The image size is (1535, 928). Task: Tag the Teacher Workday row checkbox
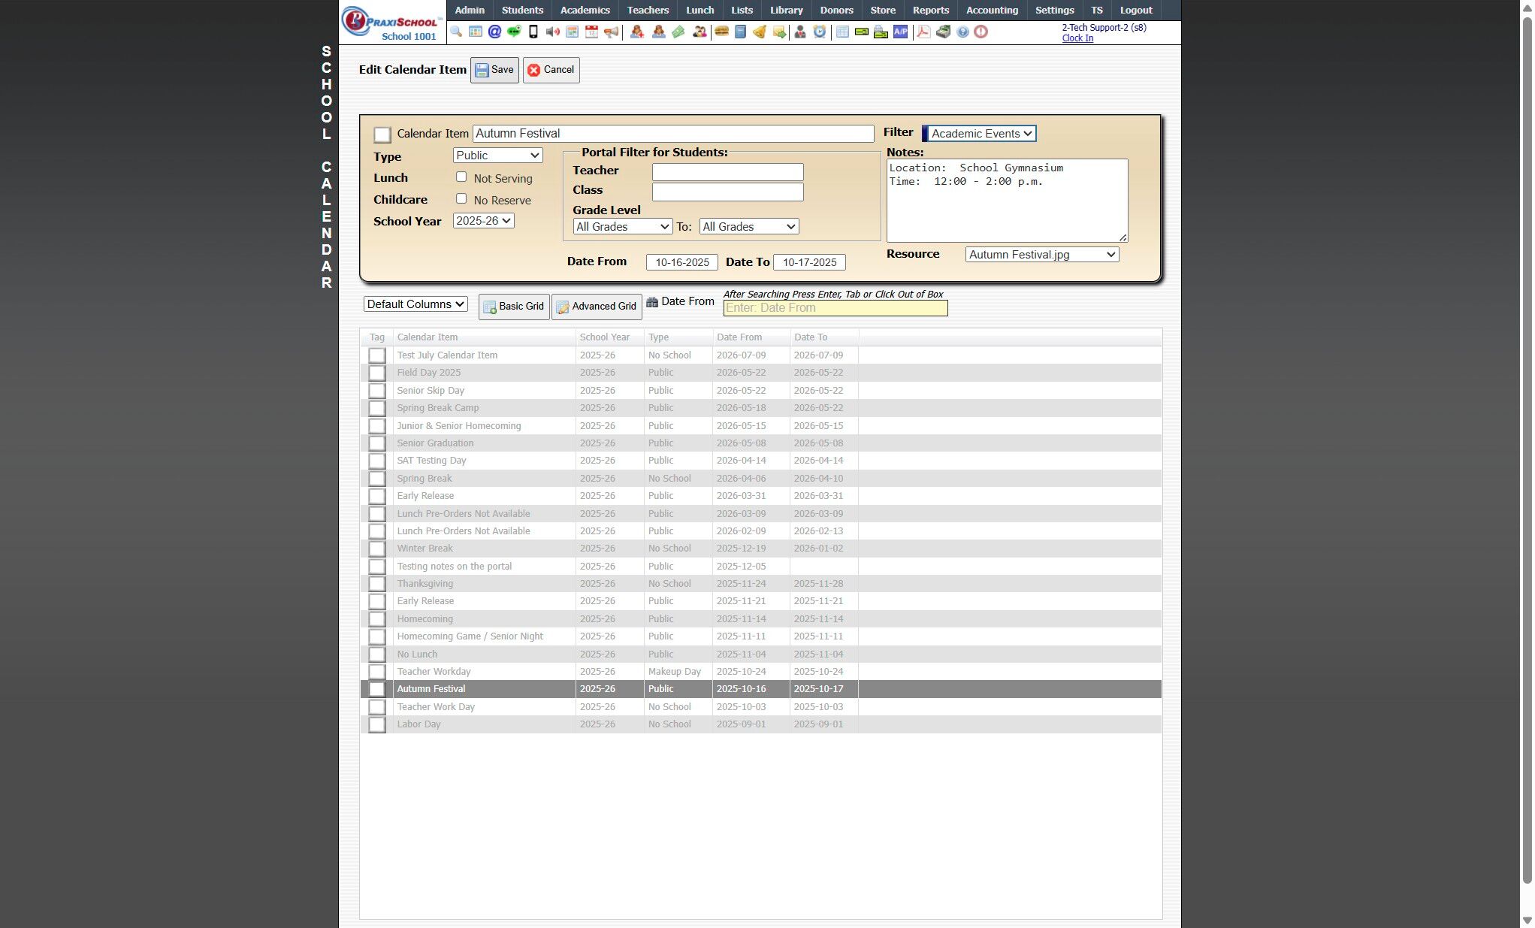377,672
